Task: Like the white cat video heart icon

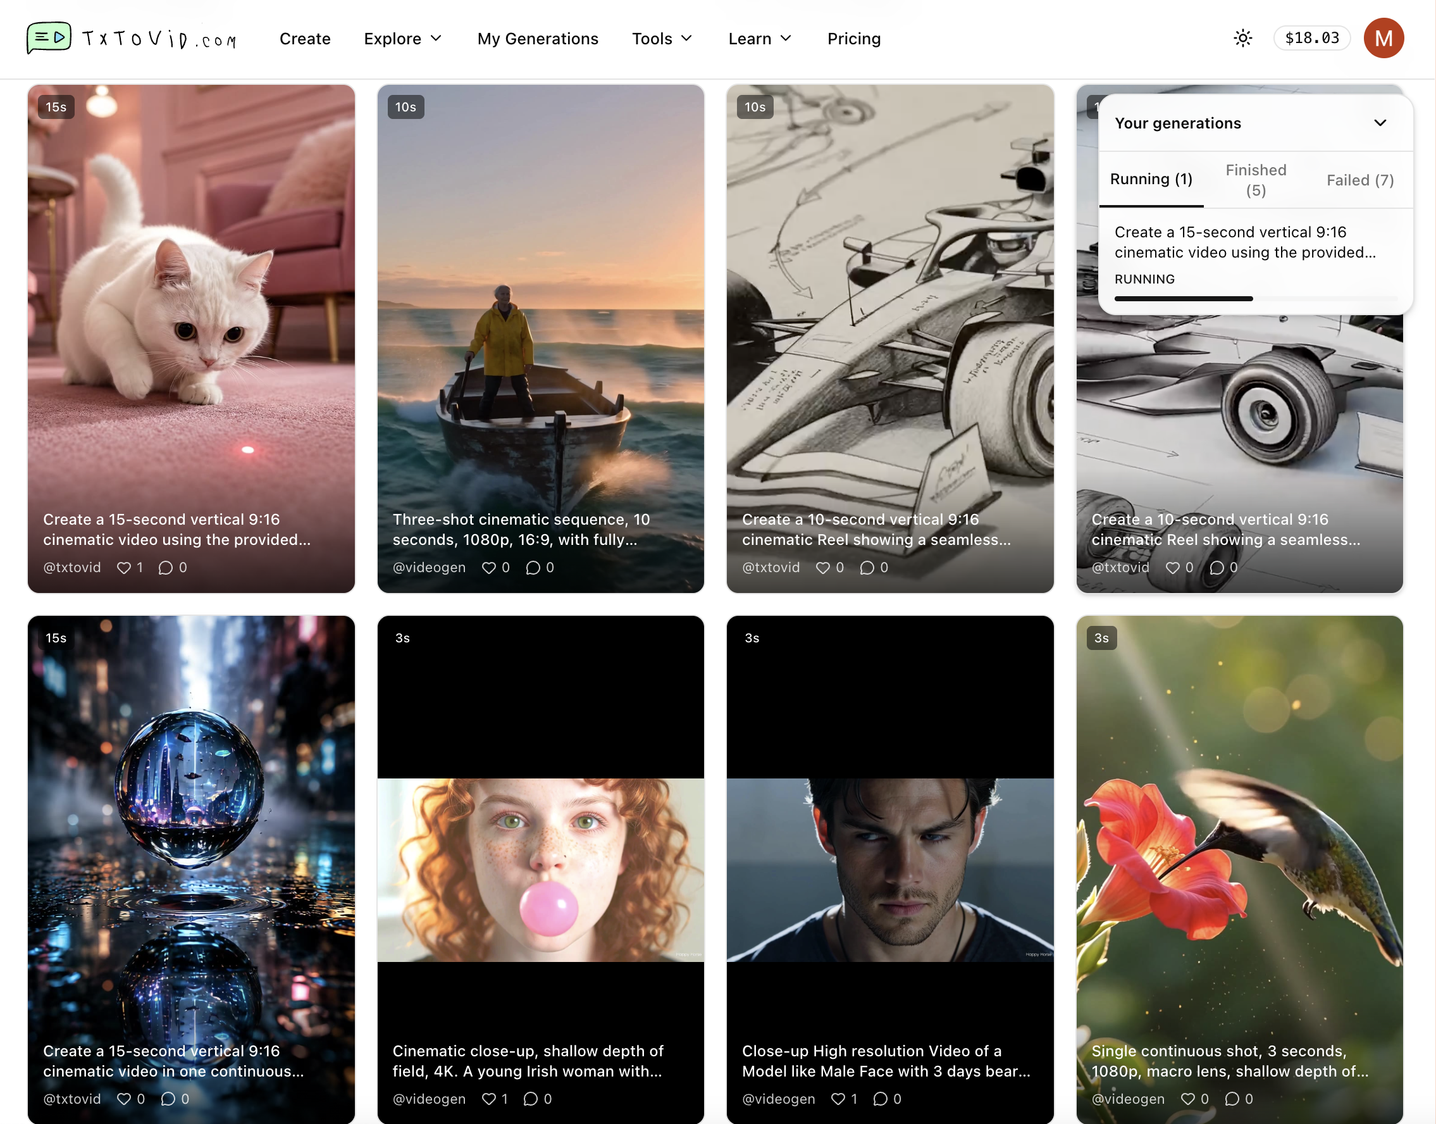Action: [123, 567]
